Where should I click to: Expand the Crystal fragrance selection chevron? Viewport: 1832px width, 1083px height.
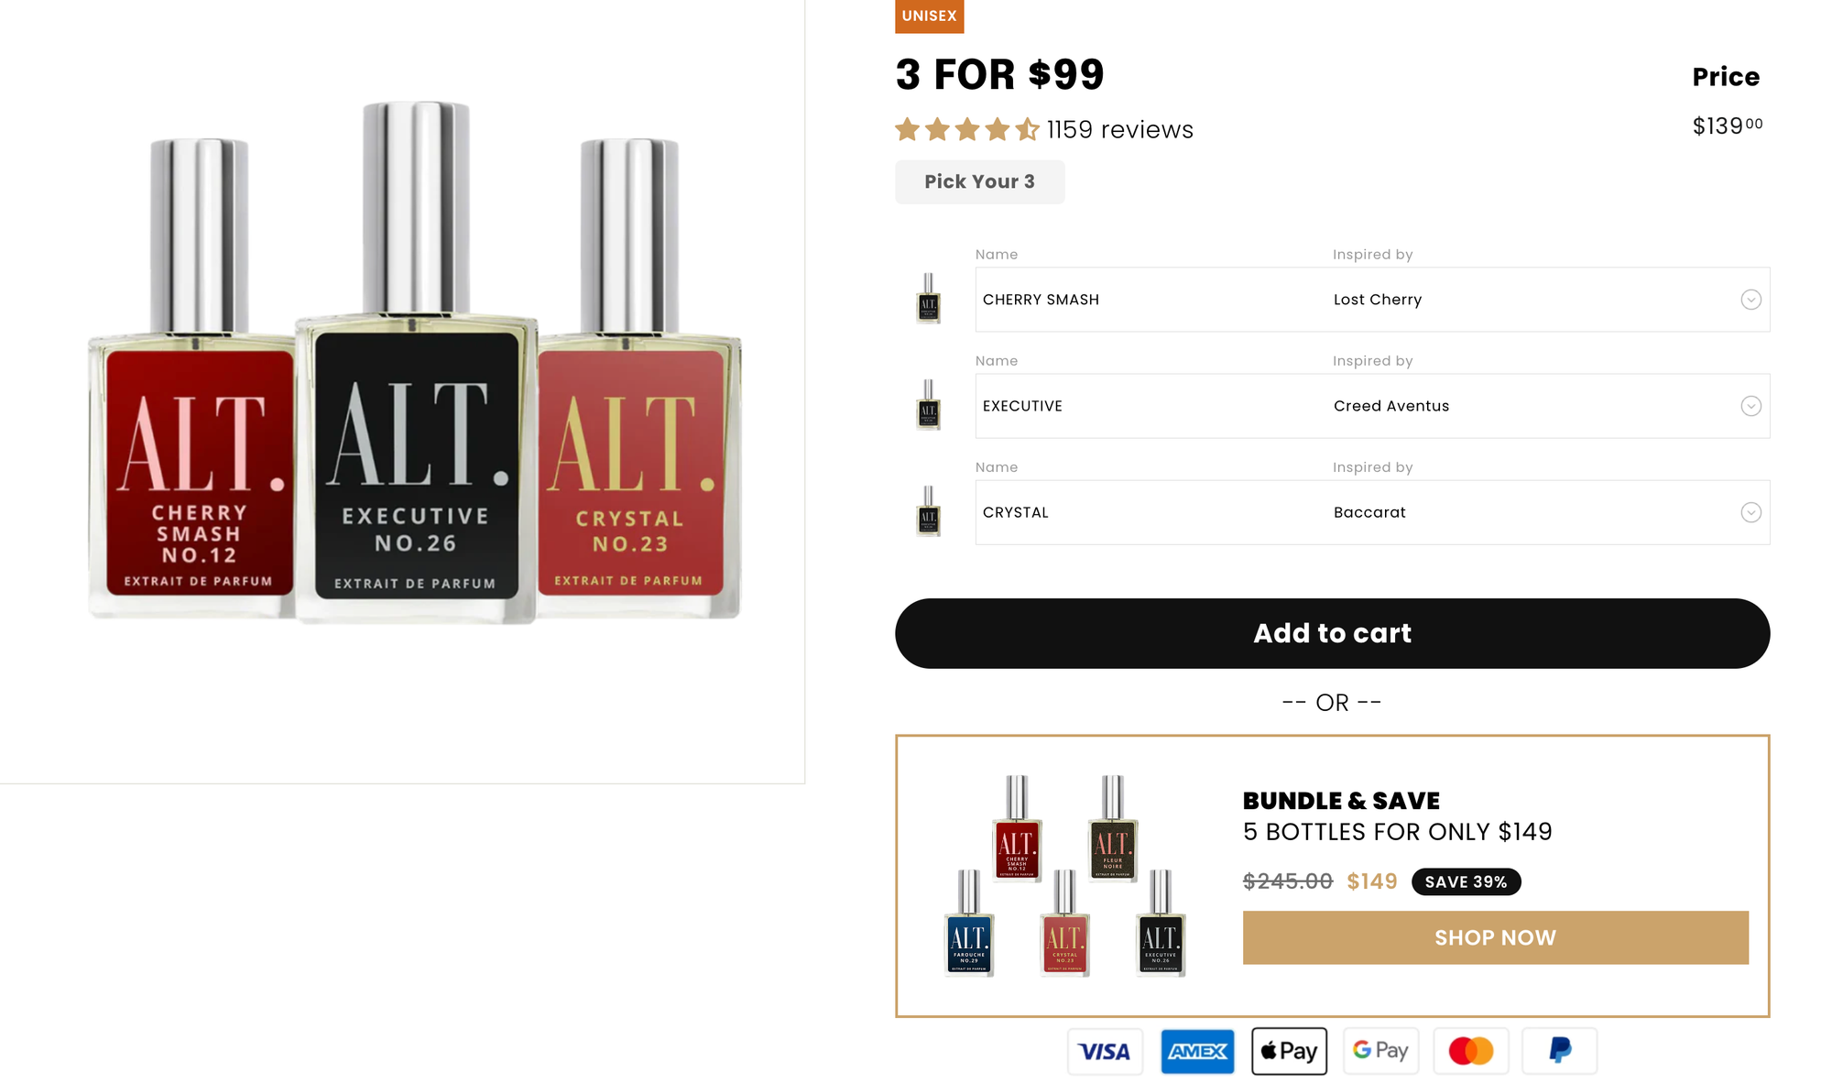[1750, 512]
